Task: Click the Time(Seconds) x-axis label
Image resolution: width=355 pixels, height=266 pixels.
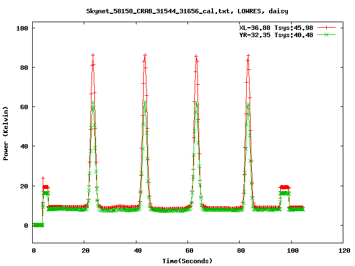Action: [187, 261]
